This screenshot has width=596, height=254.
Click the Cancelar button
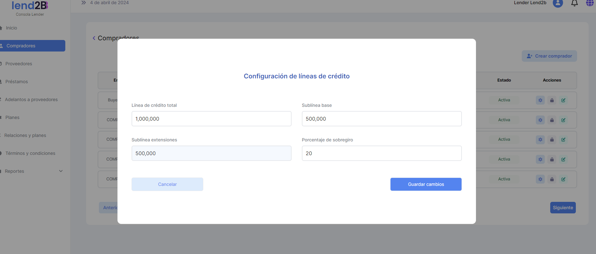tap(167, 184)
